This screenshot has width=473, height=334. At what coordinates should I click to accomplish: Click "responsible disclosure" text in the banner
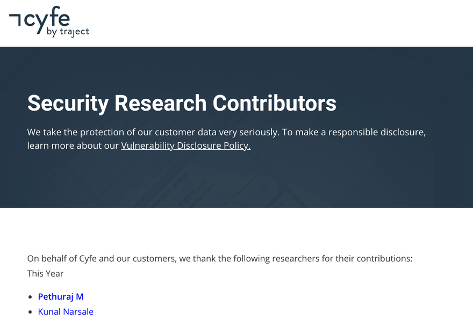coord(377,132)
